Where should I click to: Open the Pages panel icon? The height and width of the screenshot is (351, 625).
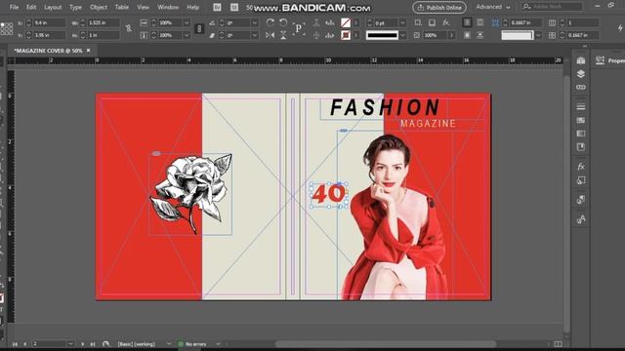coord(581,60)
